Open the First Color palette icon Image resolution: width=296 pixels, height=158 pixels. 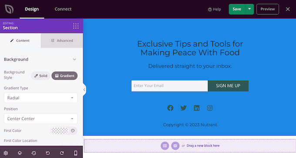coord(73,131)
